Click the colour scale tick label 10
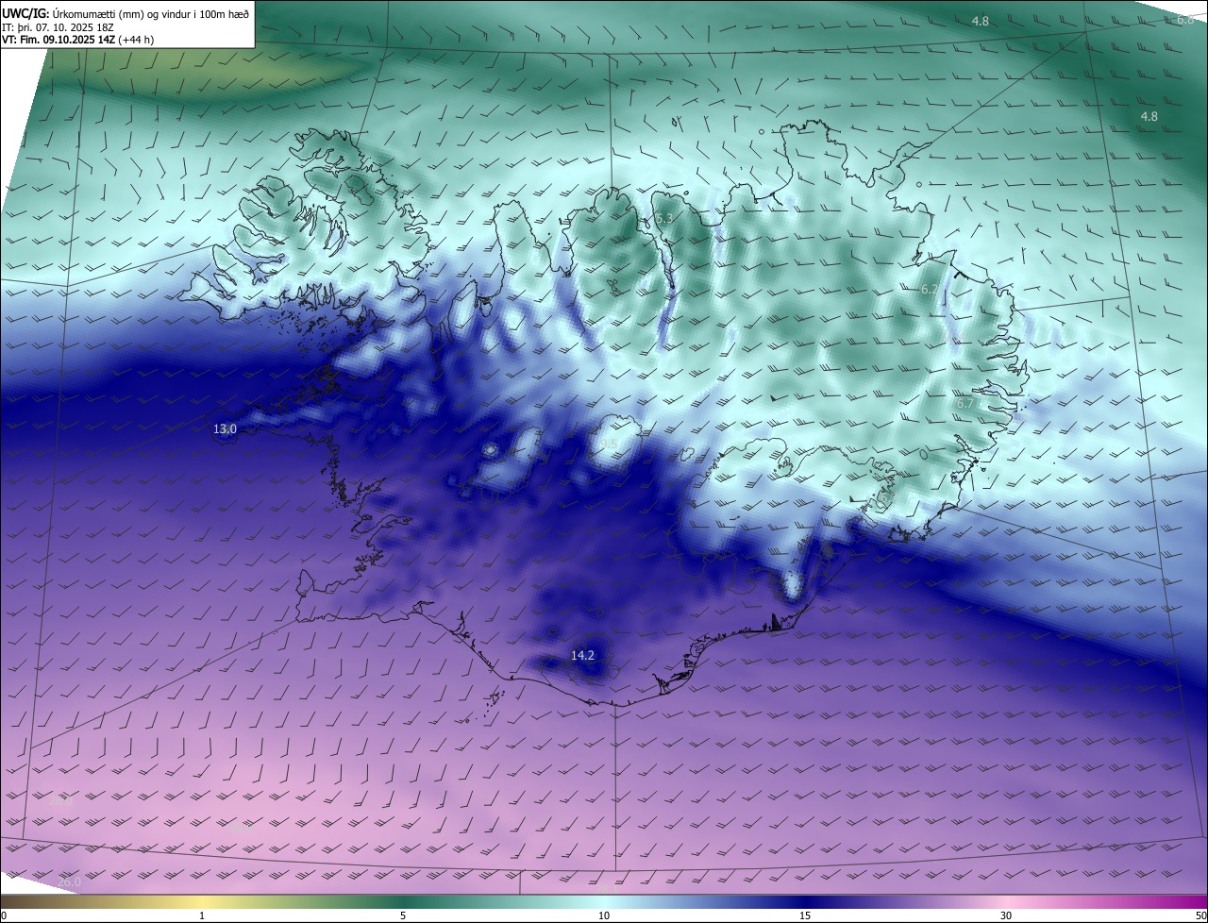Viewport: 1208px width, 923px height. coord(604,915)
